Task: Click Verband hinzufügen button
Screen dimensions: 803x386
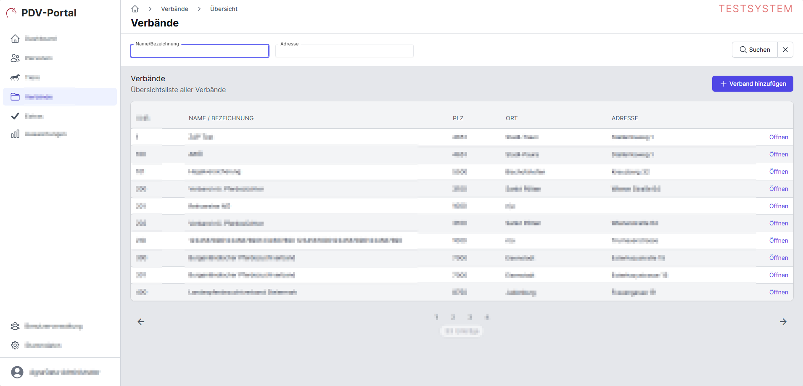Action: click(x=752, y=84)
